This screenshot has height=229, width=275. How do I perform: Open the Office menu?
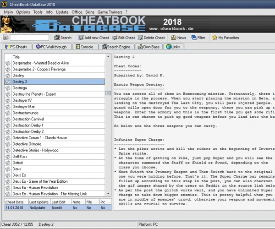[77, 12]
